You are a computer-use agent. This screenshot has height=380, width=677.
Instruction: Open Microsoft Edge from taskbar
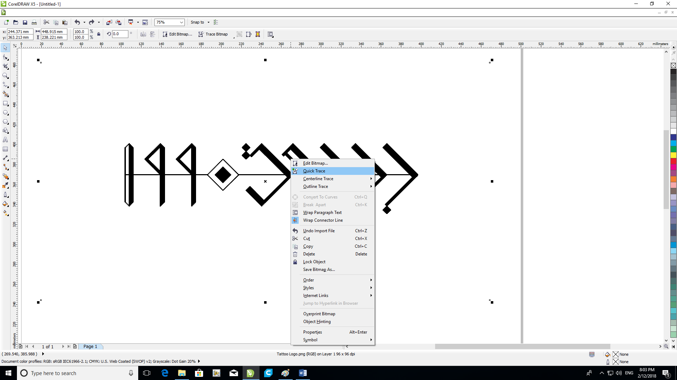165,373
